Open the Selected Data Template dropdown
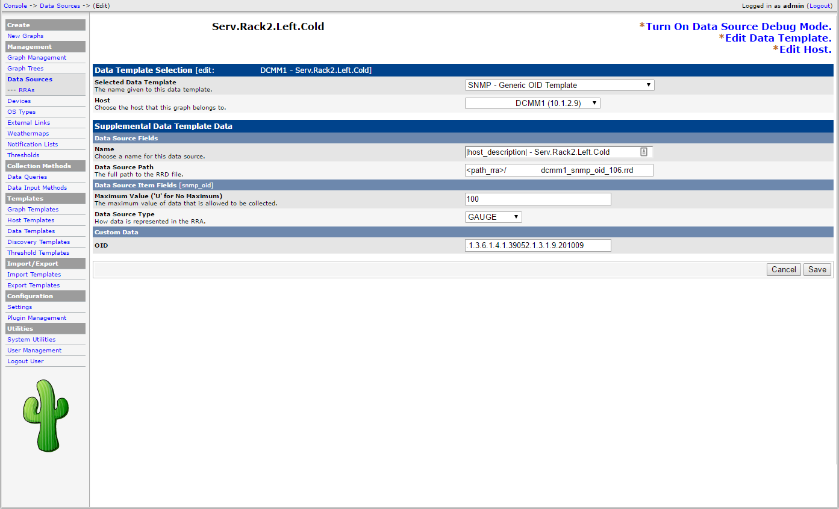Viewport: 839px width, 509px height. (560, 86)
